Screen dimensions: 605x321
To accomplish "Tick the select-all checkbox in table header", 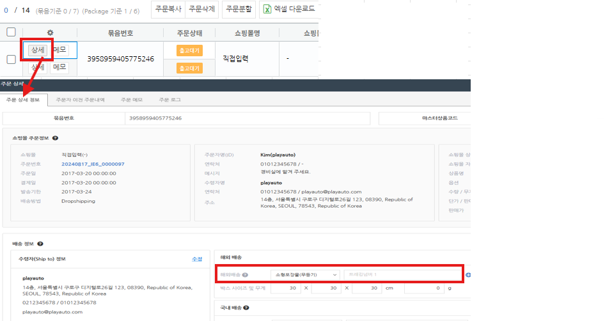I will tap(11, 32).
